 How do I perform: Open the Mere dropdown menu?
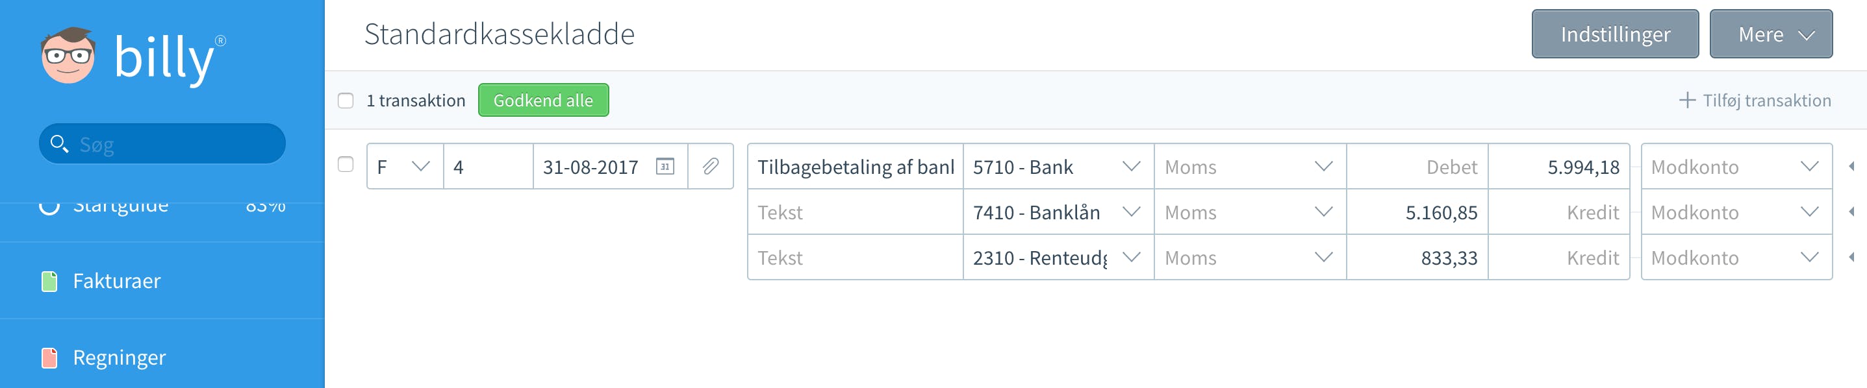pyautogui.click(x=1771, y=34)
